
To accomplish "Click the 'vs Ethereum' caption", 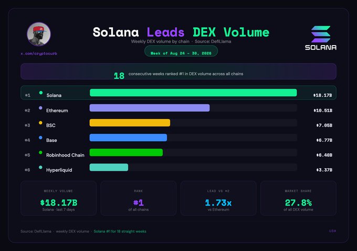I will pos(218,210).
